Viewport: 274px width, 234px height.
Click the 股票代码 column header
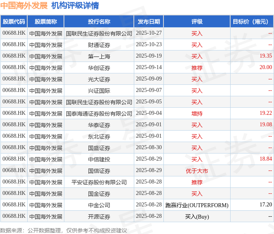[14, 21]
